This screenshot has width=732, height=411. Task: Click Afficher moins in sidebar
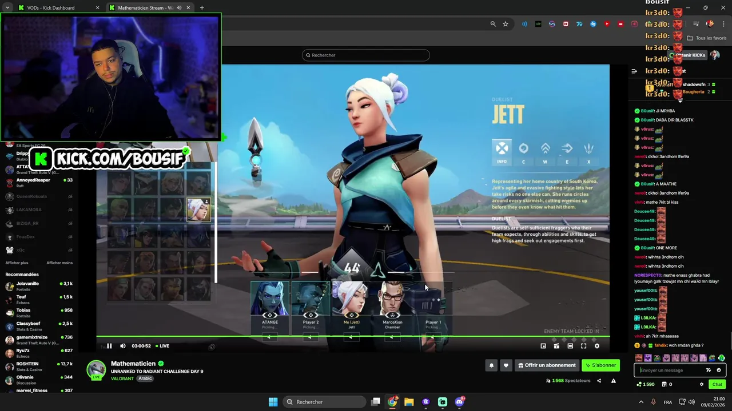pos(59,263)
